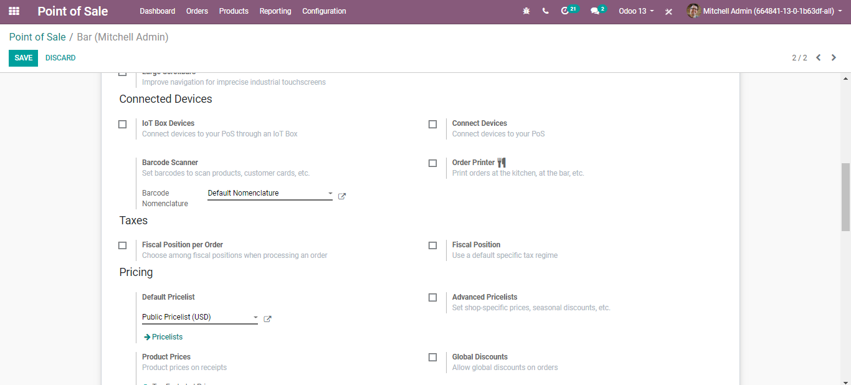Open the Configuration menu
This screenshot has height=385, width=851.
324,11
